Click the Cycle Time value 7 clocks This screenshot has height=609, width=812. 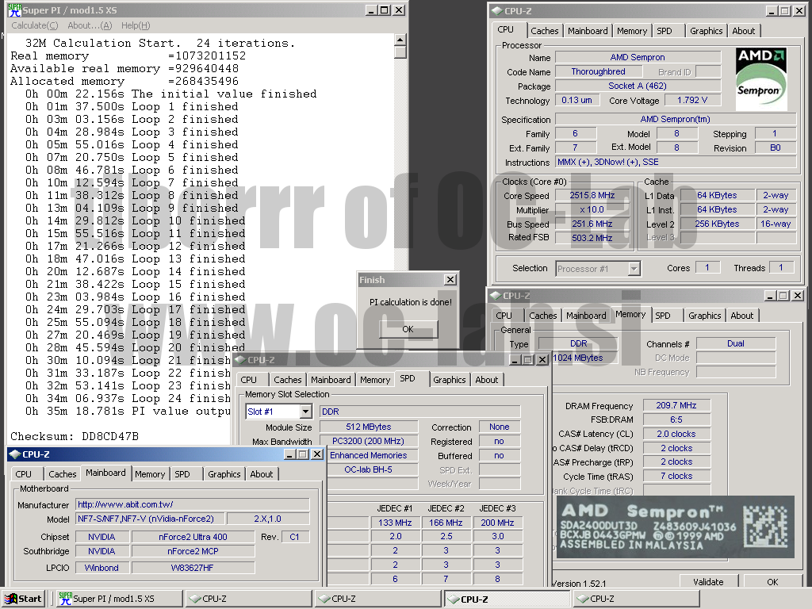coord(676,476)
